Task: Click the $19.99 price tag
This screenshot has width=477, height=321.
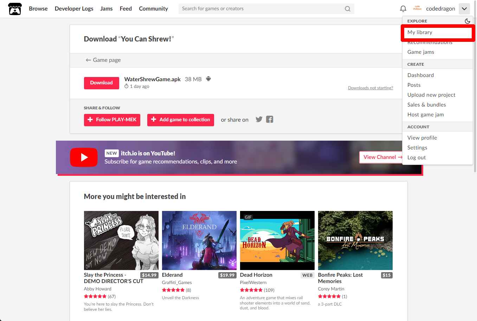Action: pyautogui.click(x=227, y=275)
